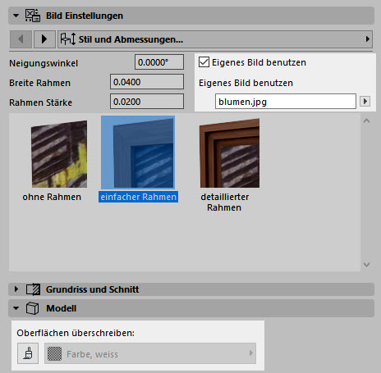The height and width of the screenshot is (373, 381).
Task: Select the ohne Rahmen thumbnail
Action: 59,154
